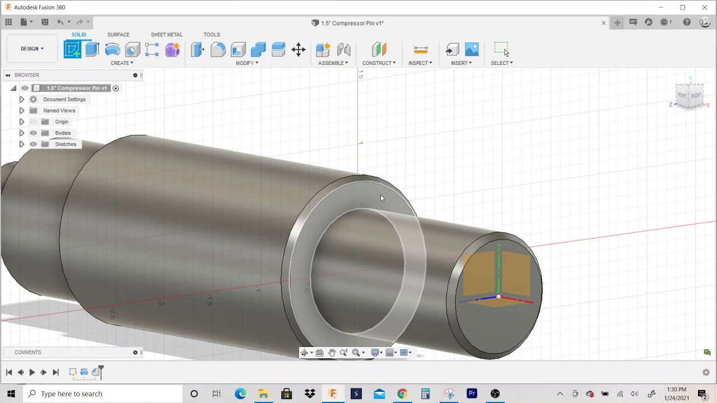Viewport: 717px width, 403px height.
Task: Open the CREATE dropdown menu
Action: 122,63
